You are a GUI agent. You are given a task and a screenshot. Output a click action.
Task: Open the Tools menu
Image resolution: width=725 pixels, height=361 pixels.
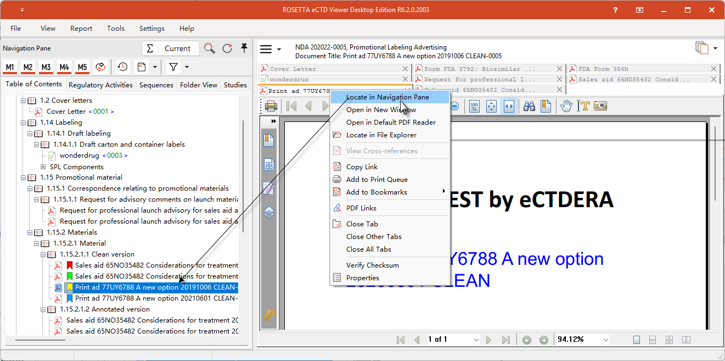[x=116, y=28]
